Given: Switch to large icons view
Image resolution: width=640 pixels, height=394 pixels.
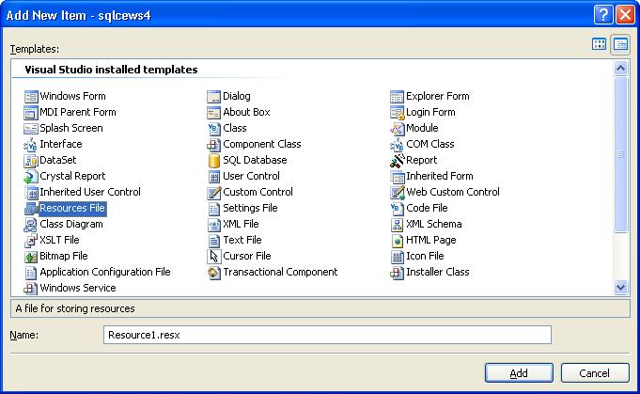Looking at the screenshot, I should [600, 43].
